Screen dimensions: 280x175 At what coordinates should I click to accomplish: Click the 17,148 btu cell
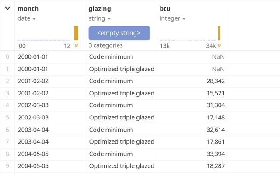click(x=215, y=117)
